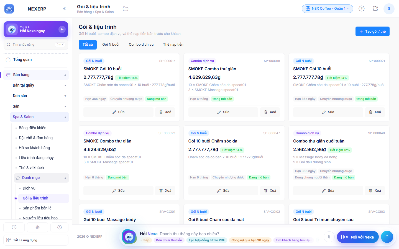This screenshot has height=249, width=399.
Task: Click the pencil icon on the SP-000018 card
Action: (x=219, y=112)
